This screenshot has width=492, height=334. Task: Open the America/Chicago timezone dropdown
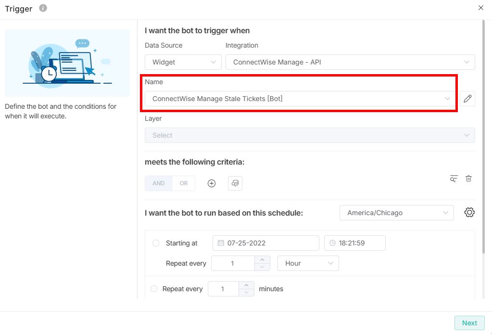pyautogui.click(x=396, y=213)
